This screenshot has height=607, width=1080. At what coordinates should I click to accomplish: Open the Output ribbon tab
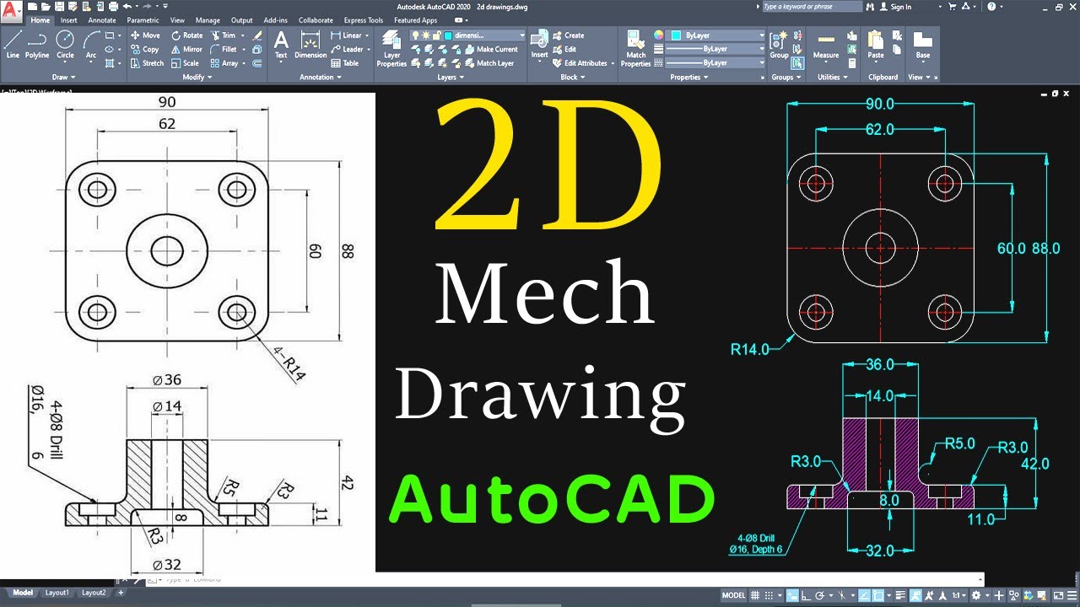pos(242,20)
